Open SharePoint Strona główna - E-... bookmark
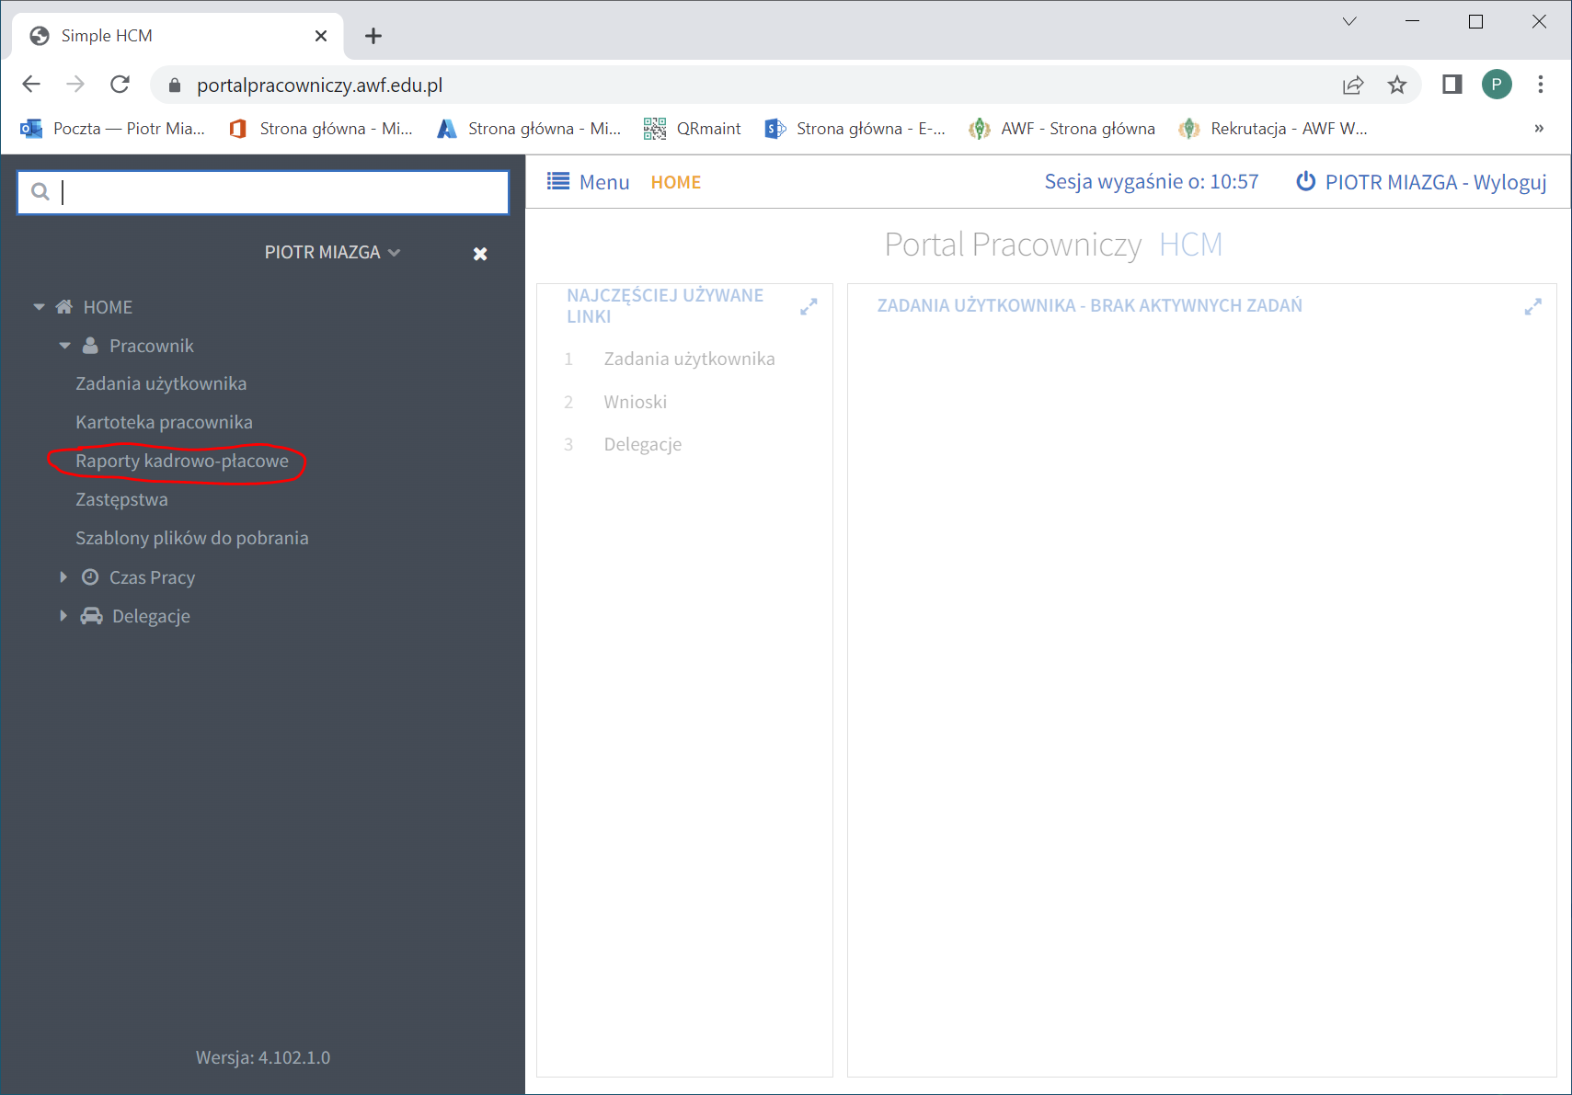Screen dimensions: 1572x1095 point(855,129)
